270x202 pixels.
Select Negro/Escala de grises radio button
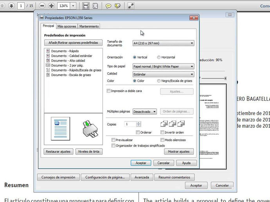pos(159,81)
